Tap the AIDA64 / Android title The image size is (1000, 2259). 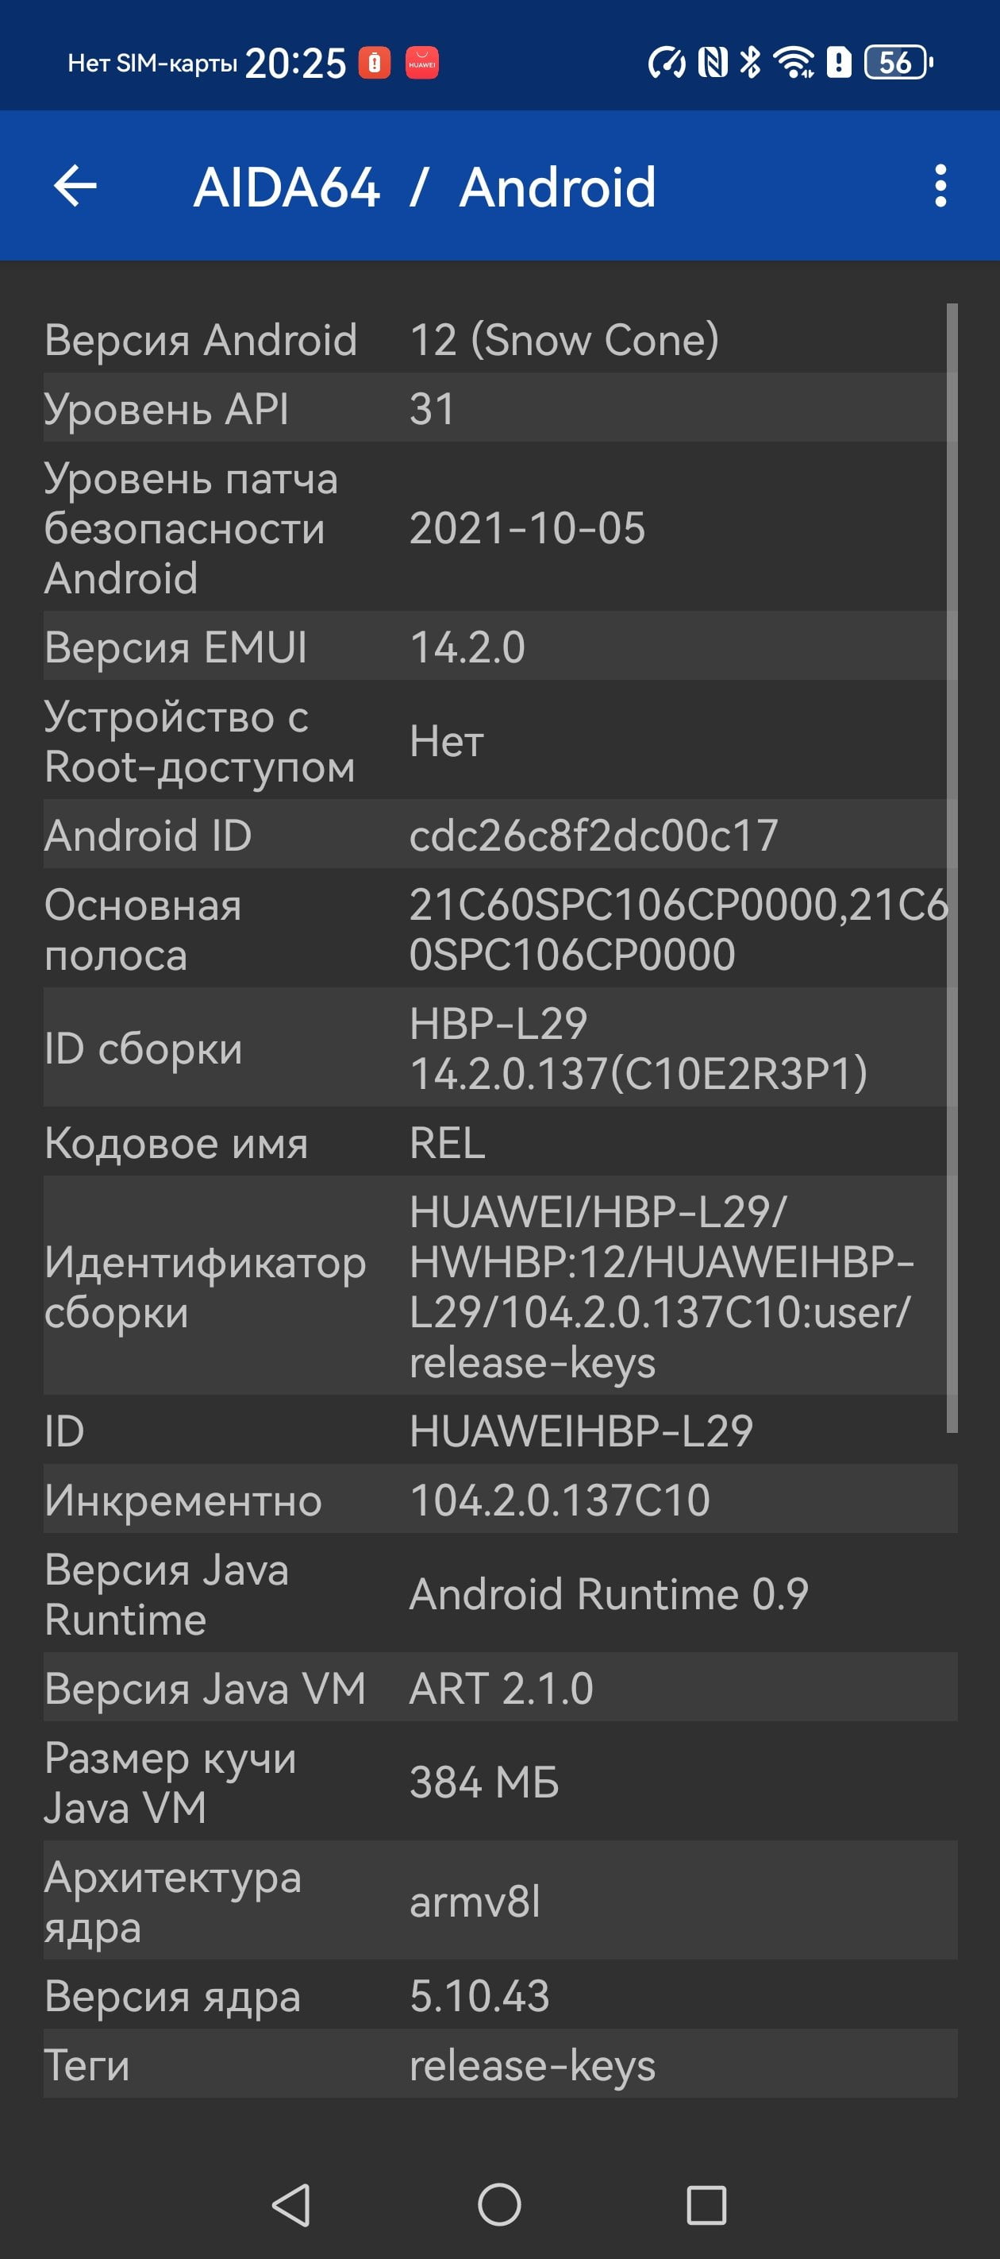pyautogui.click(x=424, y=187)
